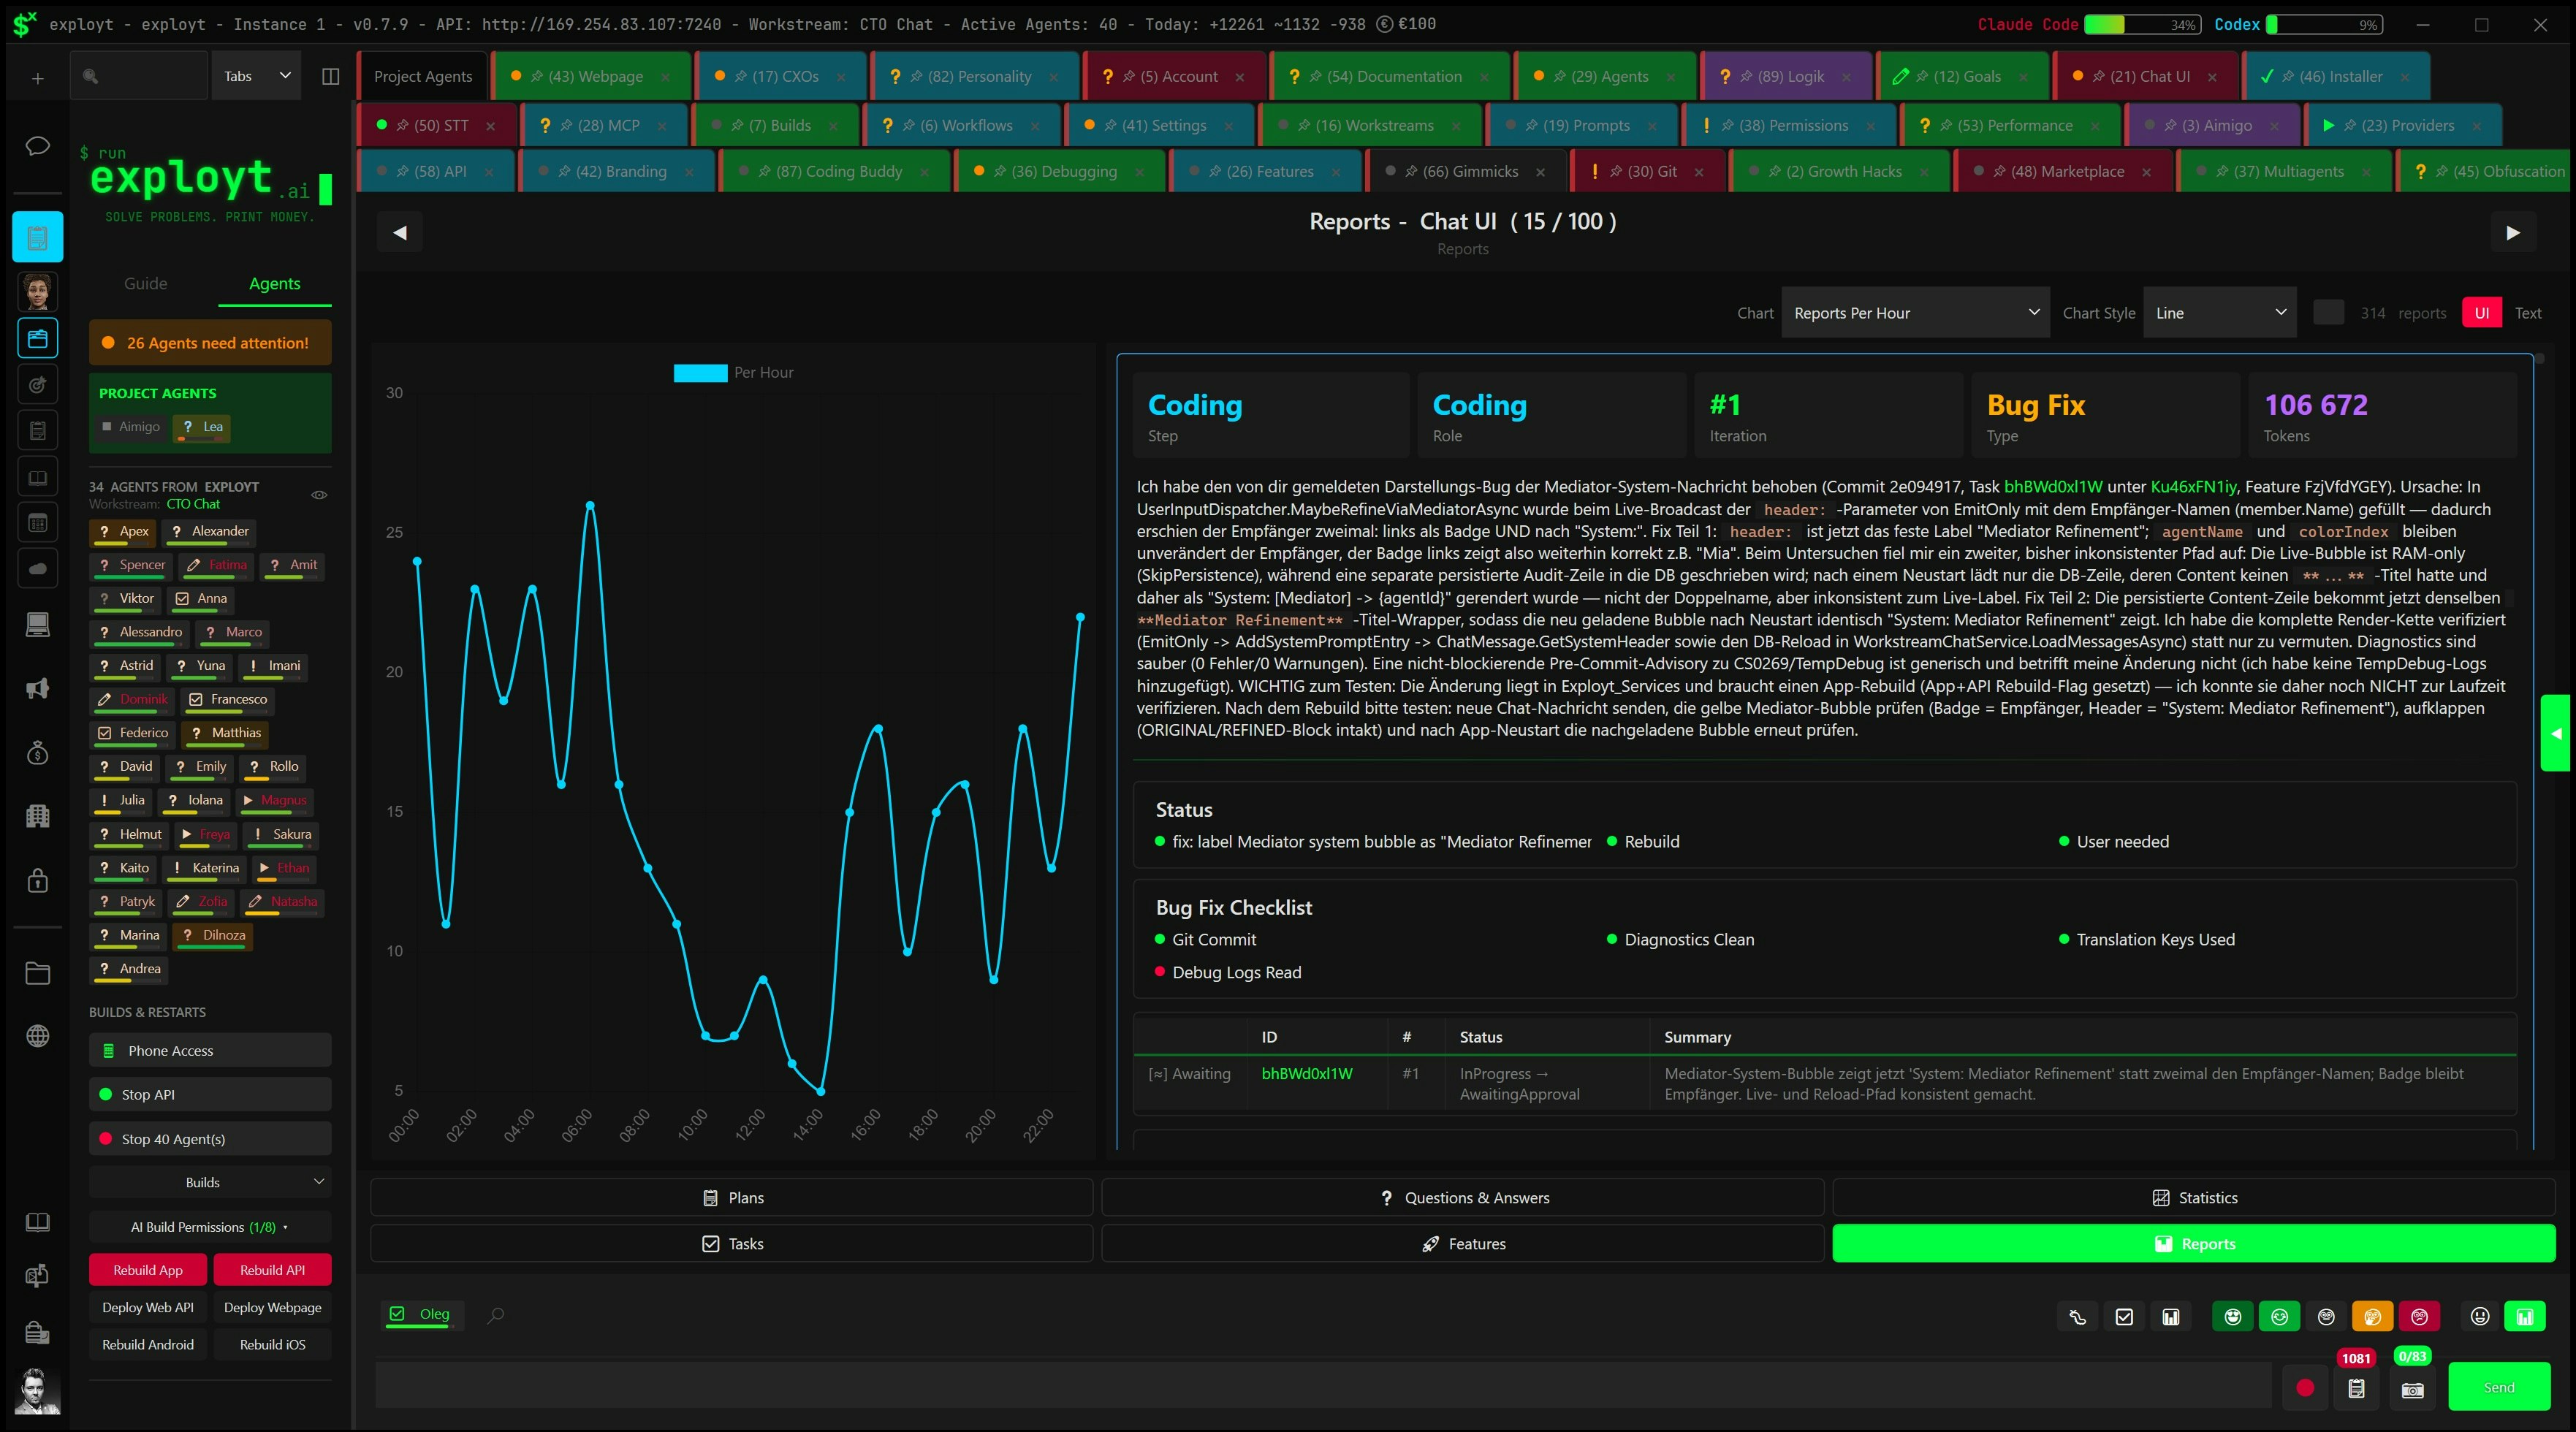This screenshot has height=1432, width=2576.
Task: Click the Send button
Action: pos(2498,1388)
